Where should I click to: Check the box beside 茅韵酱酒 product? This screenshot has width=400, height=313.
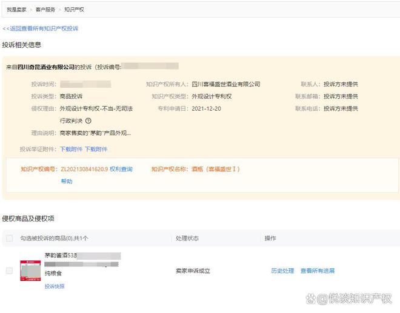pyautogui.click(x=9, y=271)
